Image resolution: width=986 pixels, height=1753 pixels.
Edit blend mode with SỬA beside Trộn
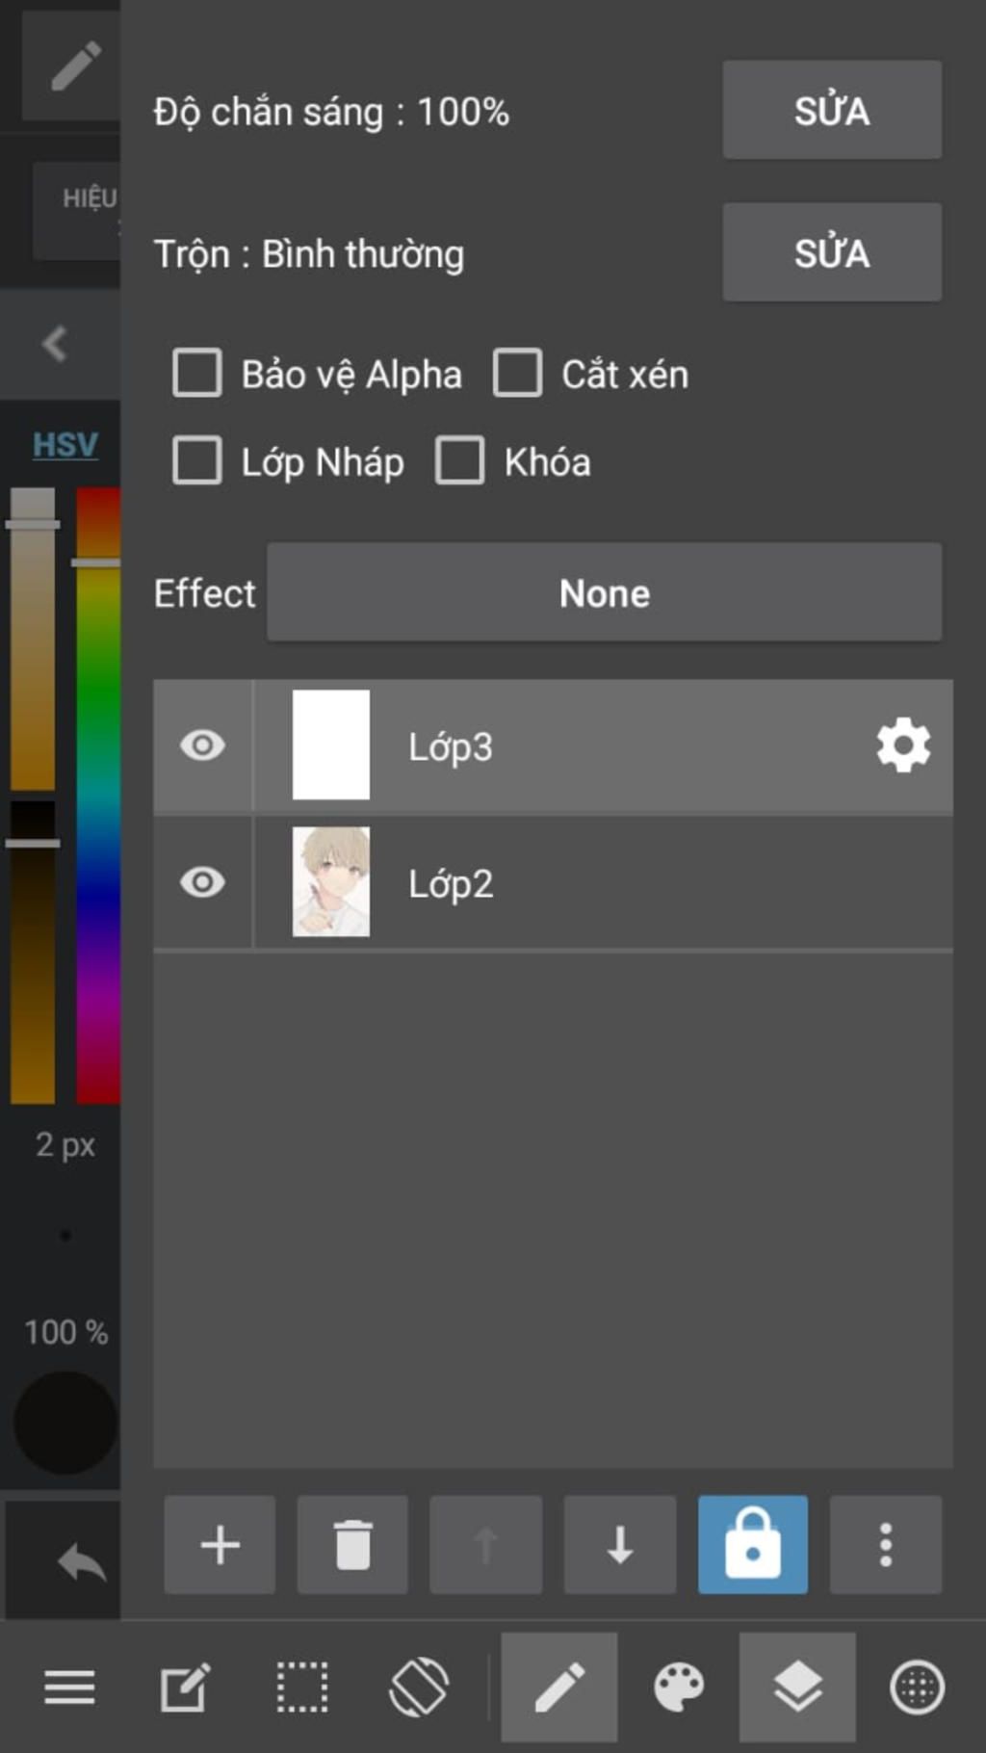pos(832,252)
